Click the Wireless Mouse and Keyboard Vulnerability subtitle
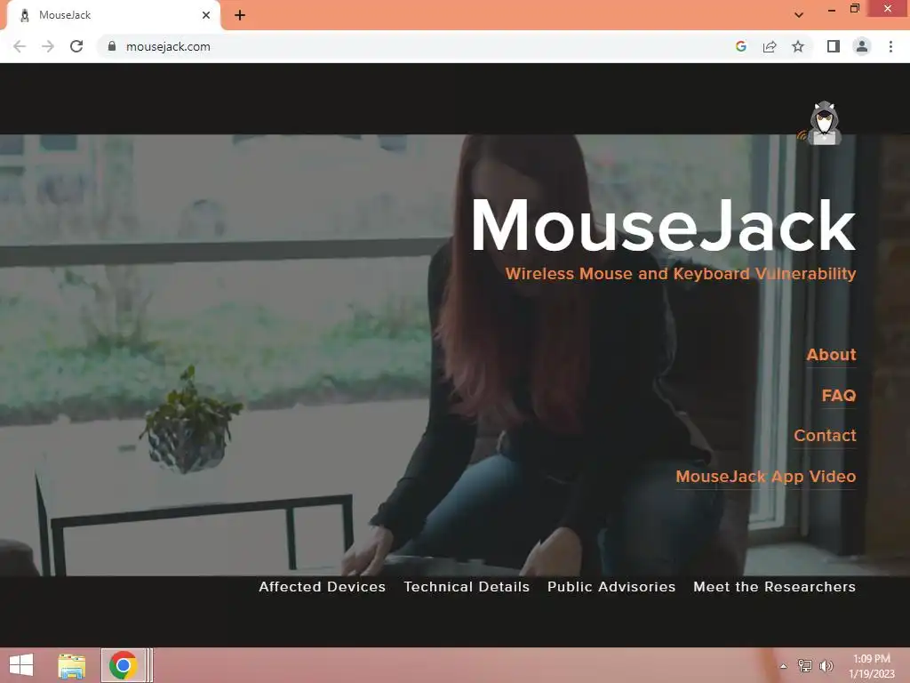 click(x=680, y=274)
